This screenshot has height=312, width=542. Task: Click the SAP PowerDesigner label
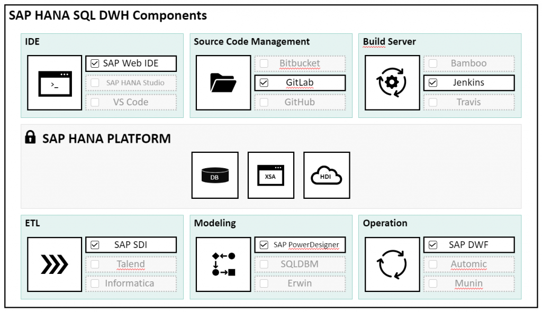(306, 245)
